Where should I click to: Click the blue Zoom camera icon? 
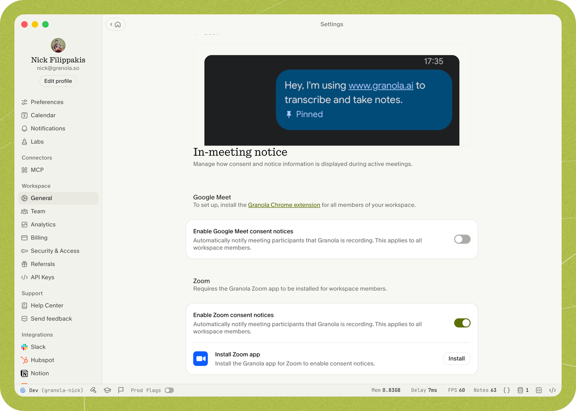coord(201,359)
